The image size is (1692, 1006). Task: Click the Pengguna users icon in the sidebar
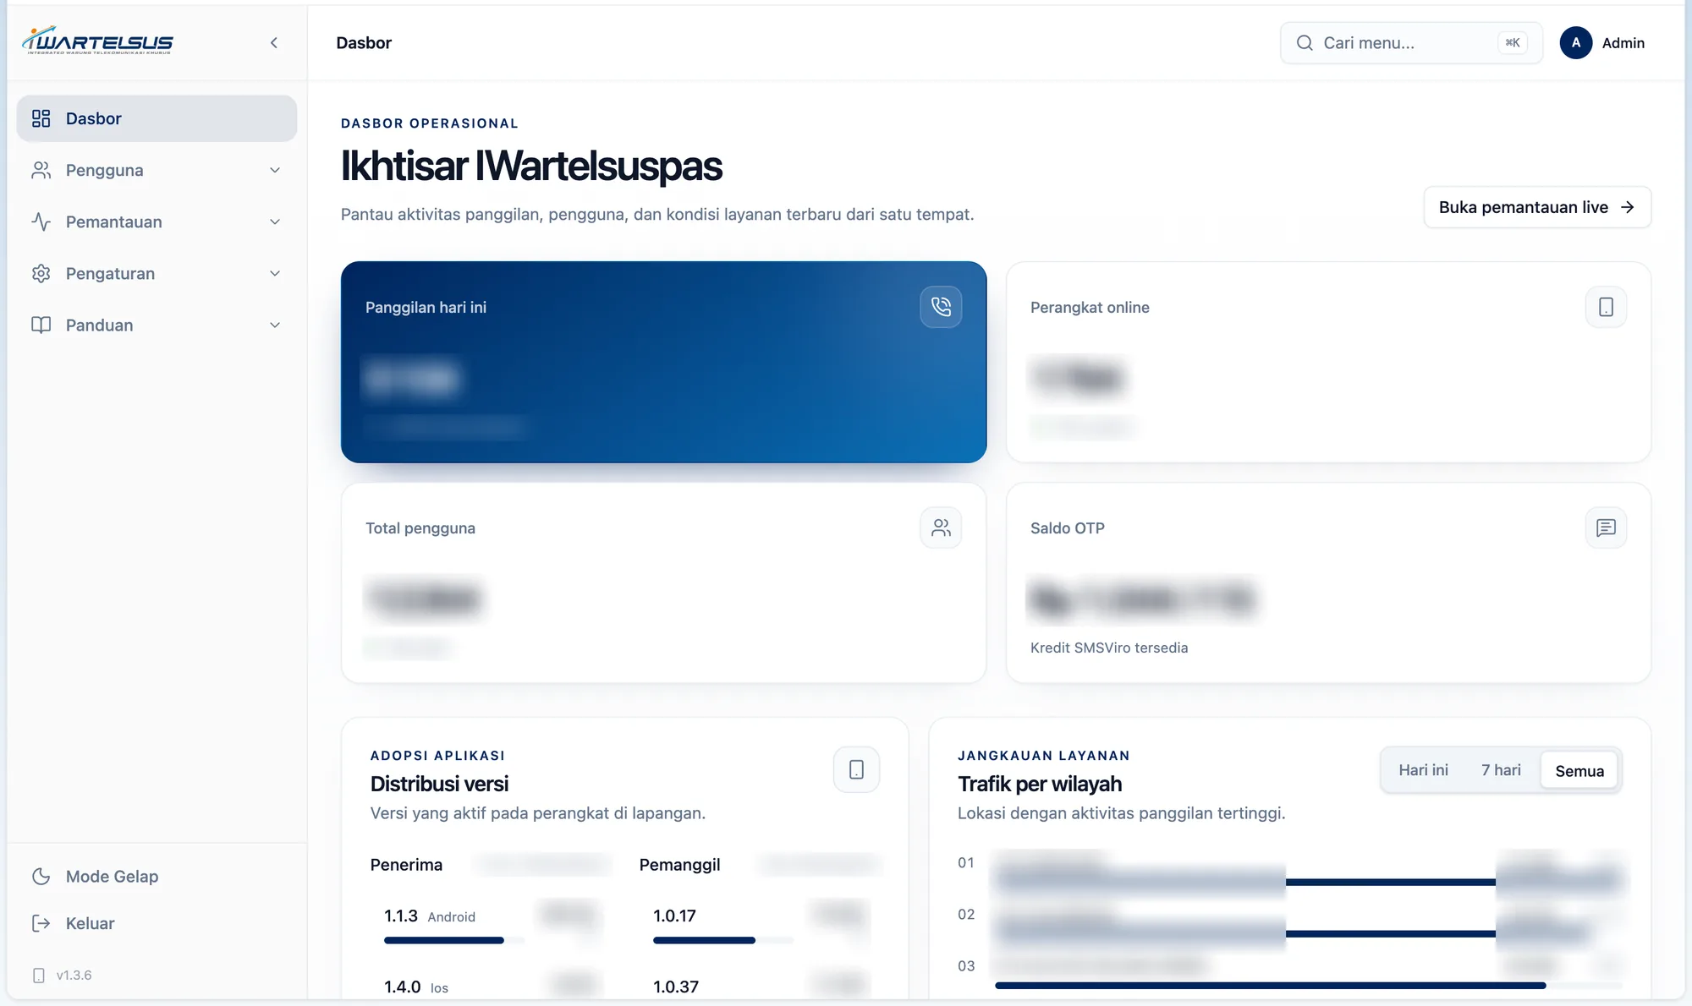tap(41, 170)
